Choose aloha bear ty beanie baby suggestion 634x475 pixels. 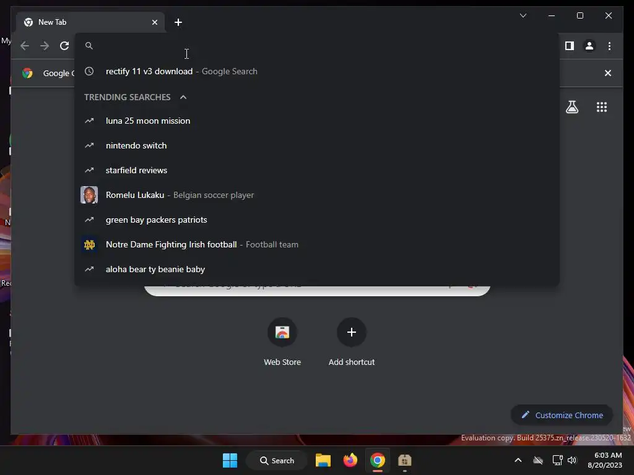(x=317, y=269)
